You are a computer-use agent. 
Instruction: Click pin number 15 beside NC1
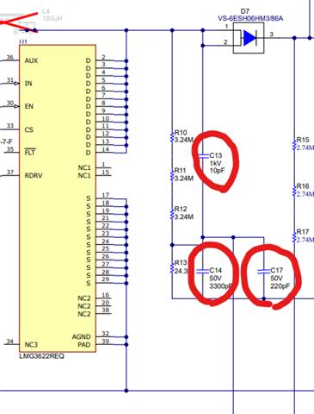[x=106, y=172]
